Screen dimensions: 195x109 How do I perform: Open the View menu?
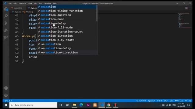pos(30,3)
